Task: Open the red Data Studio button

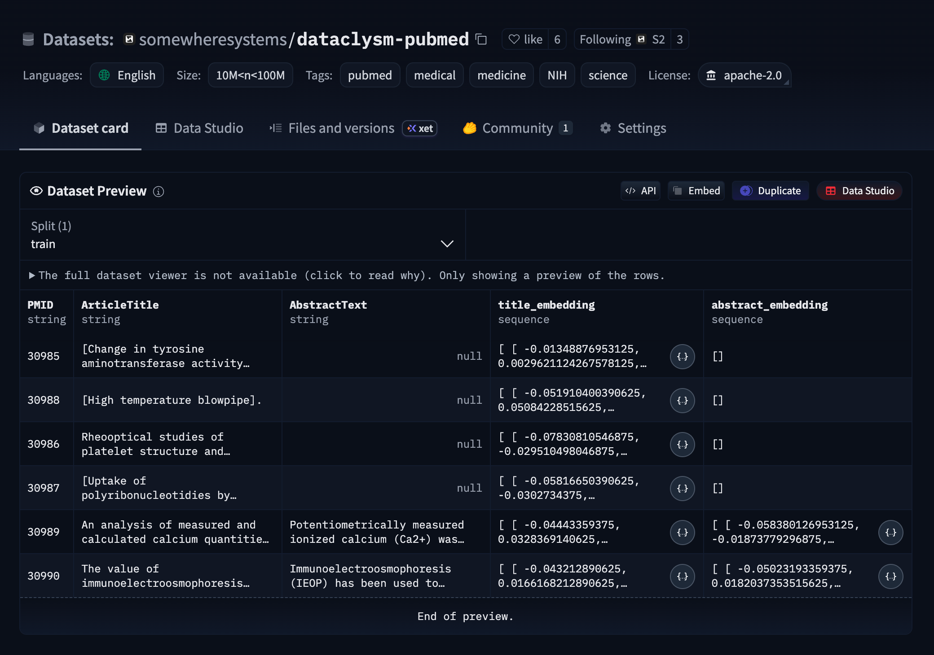Action: [859, 191]
